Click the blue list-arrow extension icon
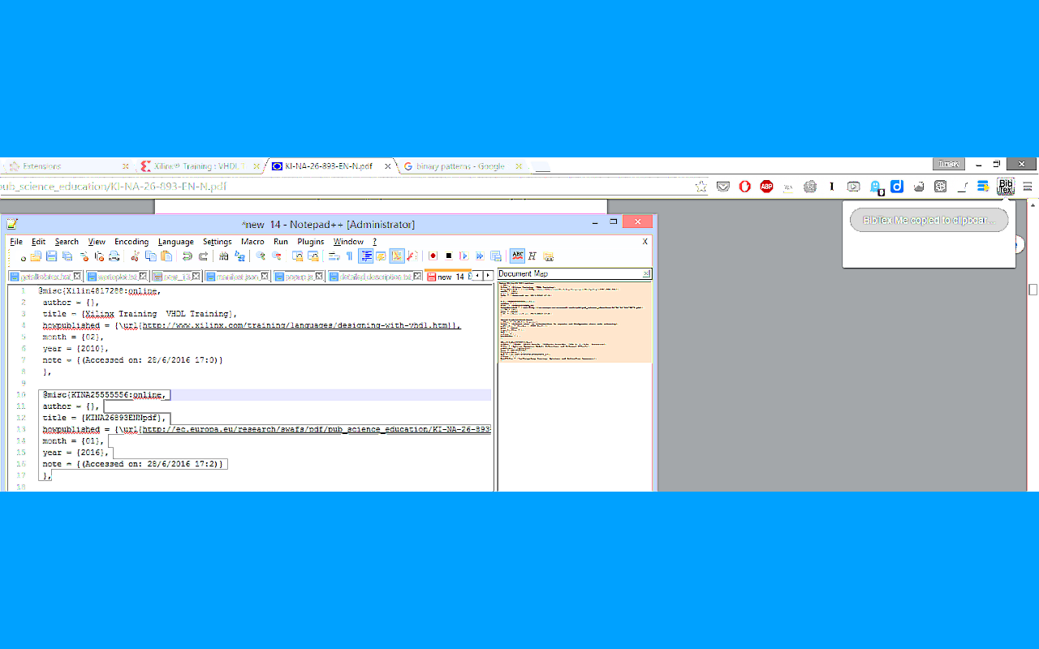Image resolution: width=1039 pixels, height=649 pixels. 983,187
